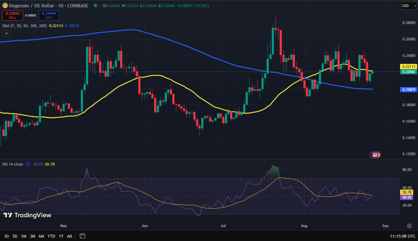
Task: Click the blue 0.19879 SMA price label
Action: tap(409, 90)
